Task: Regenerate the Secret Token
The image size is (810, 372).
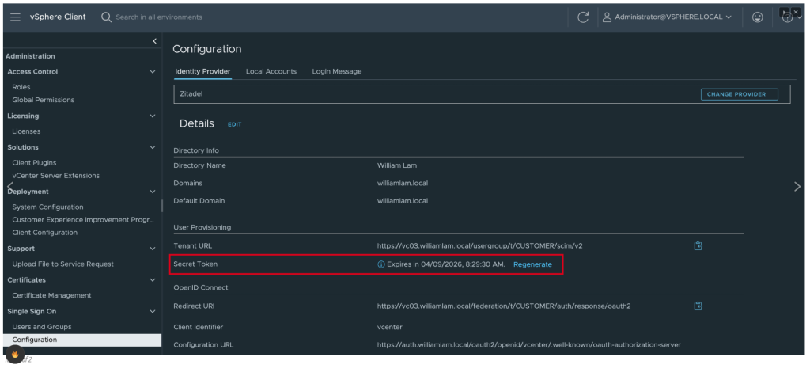Action: pyautogui.click(x=532, y=264)
